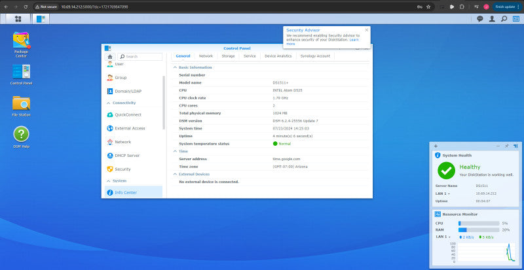The width and height of the screenshot is (524, 270).
Task: Collapse the System sidebar category
Action: pyautogui.click(x=109, y=181)
